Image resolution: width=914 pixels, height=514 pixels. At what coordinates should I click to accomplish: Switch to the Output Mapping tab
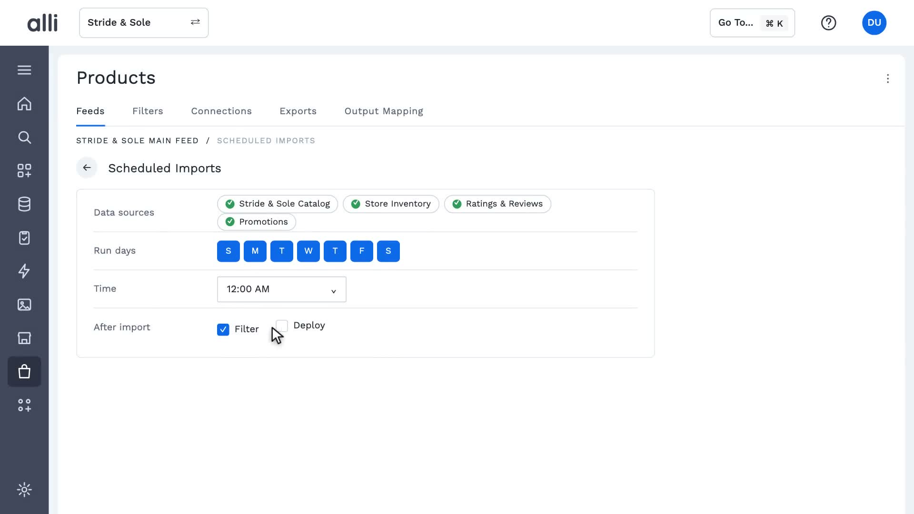click(384, 111)
